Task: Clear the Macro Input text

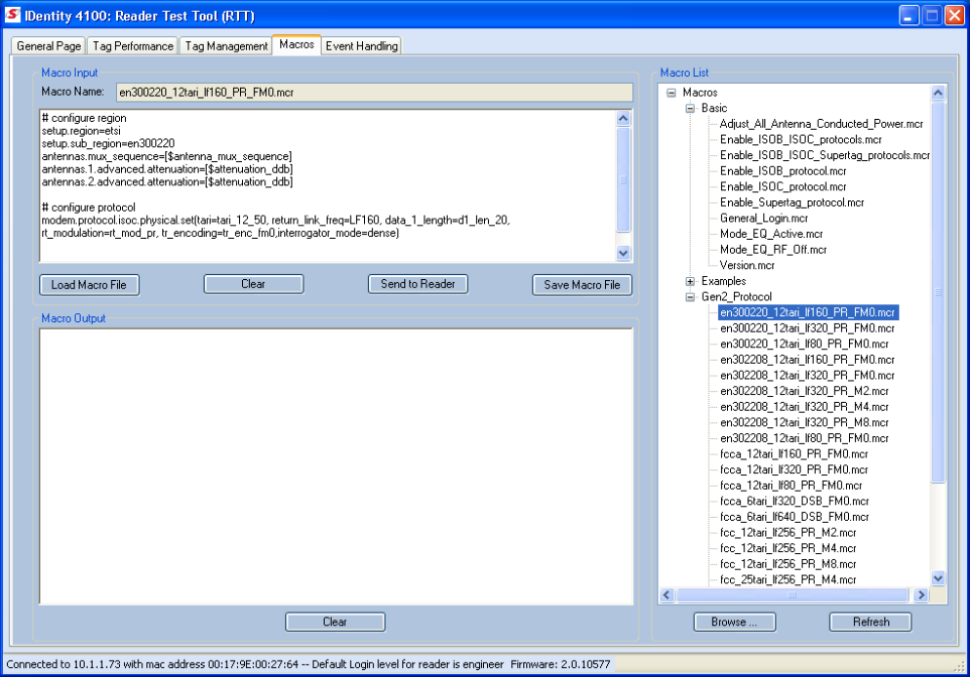Action: [253, 284]
